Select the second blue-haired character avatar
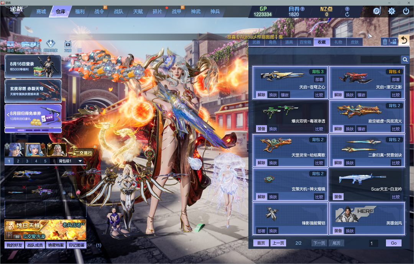 [35, 150]
